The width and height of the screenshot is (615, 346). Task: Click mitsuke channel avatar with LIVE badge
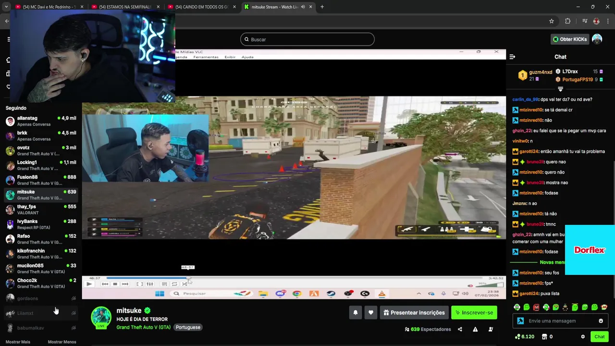tap(101, 318)
